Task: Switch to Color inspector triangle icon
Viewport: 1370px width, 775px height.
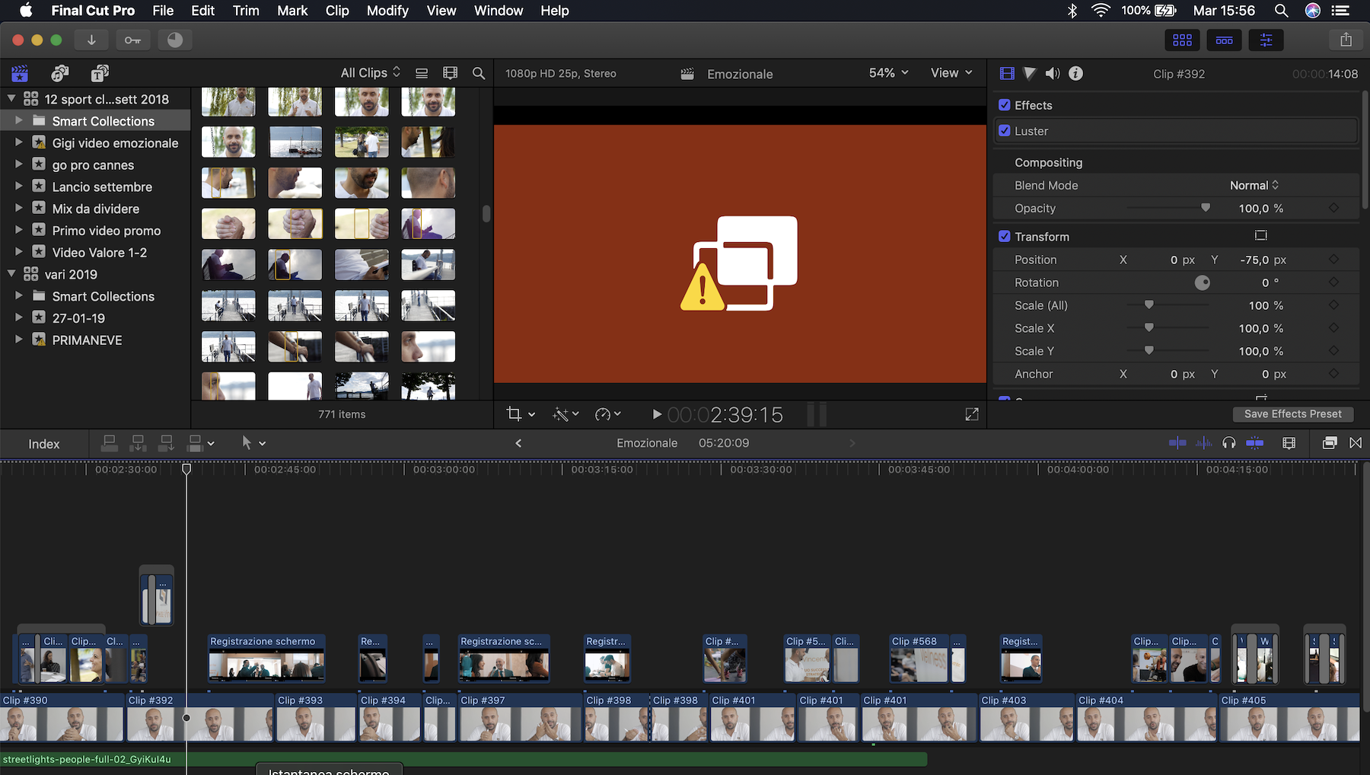Action: 1030,74
